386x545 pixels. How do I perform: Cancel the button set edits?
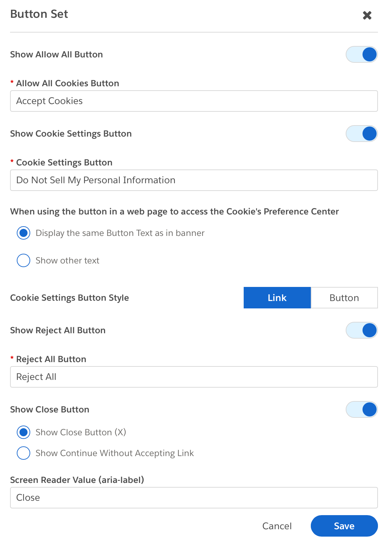click(277, 526)
